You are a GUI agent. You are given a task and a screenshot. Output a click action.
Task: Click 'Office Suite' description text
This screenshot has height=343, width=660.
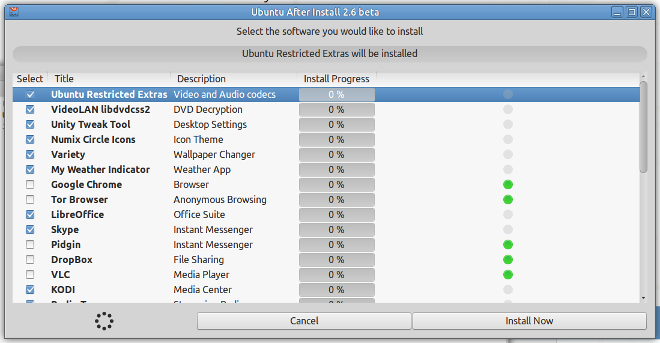click(199, 214)
